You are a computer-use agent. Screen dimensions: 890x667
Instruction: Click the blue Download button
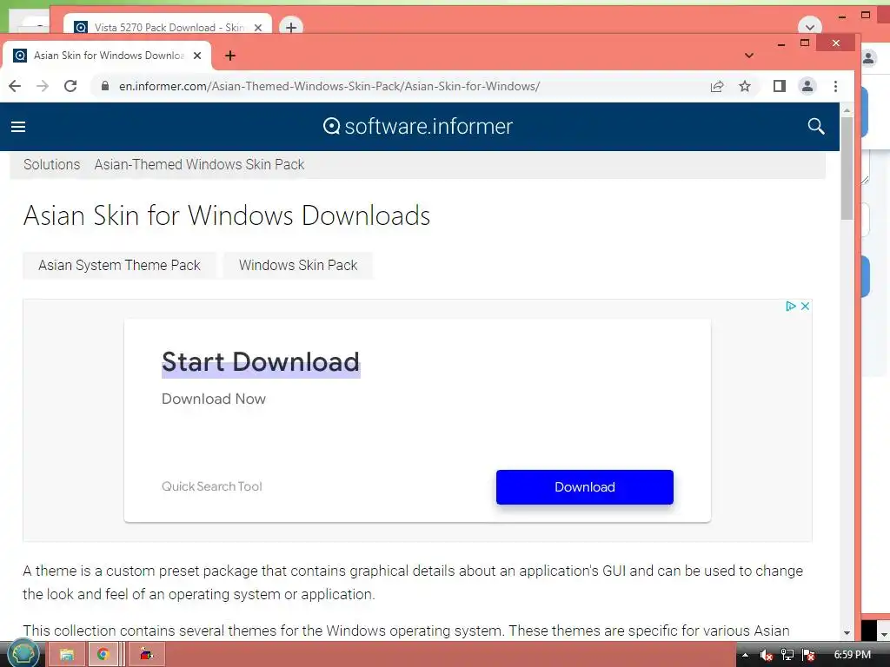[x=585, y=487]
